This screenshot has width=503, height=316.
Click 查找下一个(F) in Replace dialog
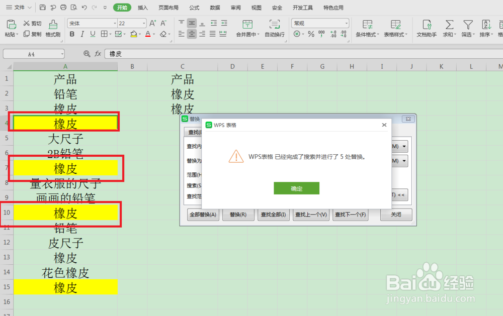tap(350, 215)
